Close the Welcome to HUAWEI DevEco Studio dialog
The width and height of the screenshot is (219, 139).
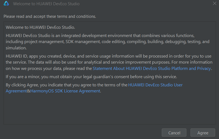(215, 3)
